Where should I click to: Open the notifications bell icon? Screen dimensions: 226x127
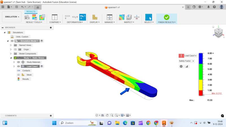click(208, 7)
